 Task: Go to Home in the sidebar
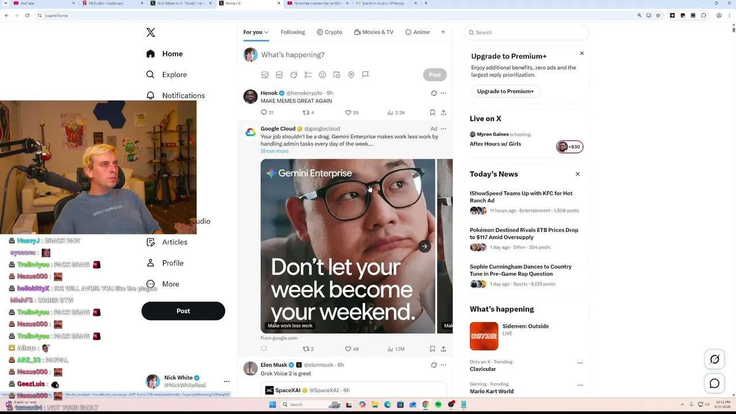tap(164, 54)
